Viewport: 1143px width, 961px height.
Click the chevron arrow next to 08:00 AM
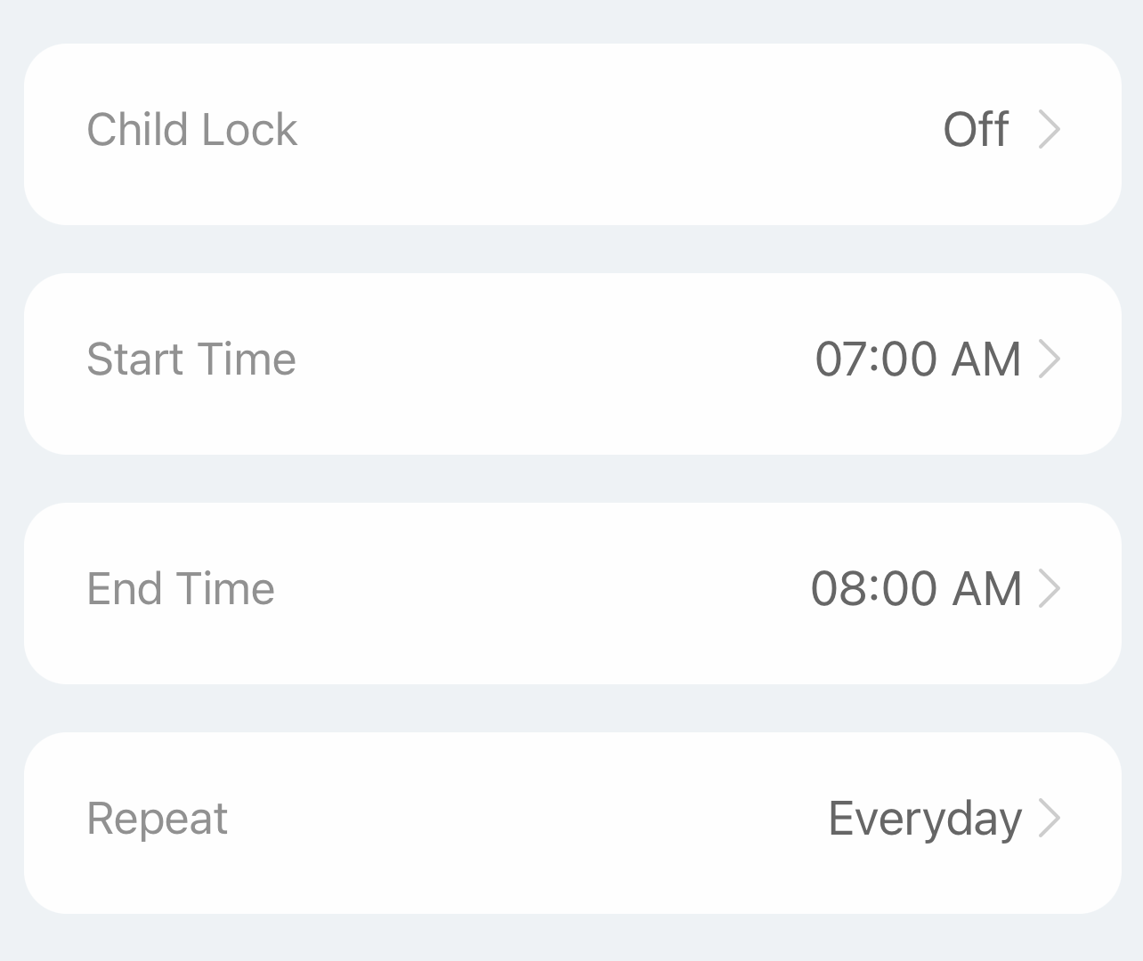(x=1050, y=589)
